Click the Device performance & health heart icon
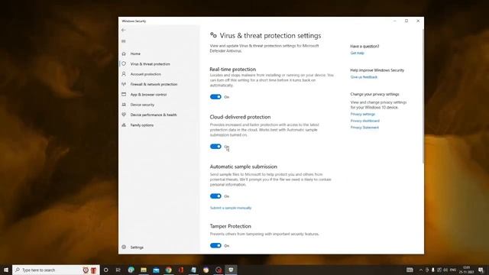 point(124,115)
